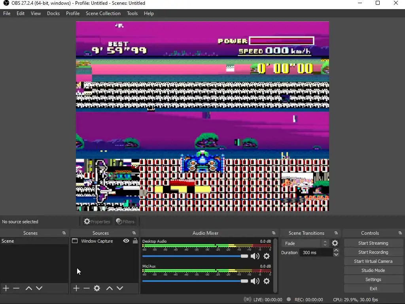Open Desktop Audio settings gear
This screenshot has width=405, height=304.
click(x=267, y=256)
